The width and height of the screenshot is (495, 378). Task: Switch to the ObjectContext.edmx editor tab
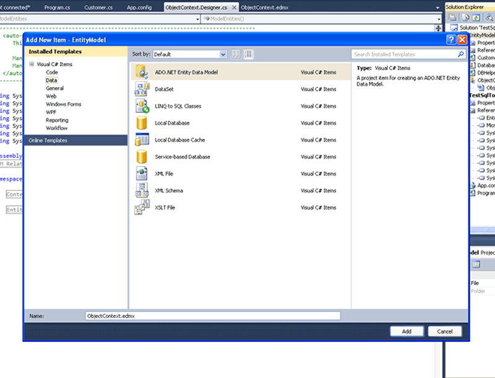(x=265, y=7)
